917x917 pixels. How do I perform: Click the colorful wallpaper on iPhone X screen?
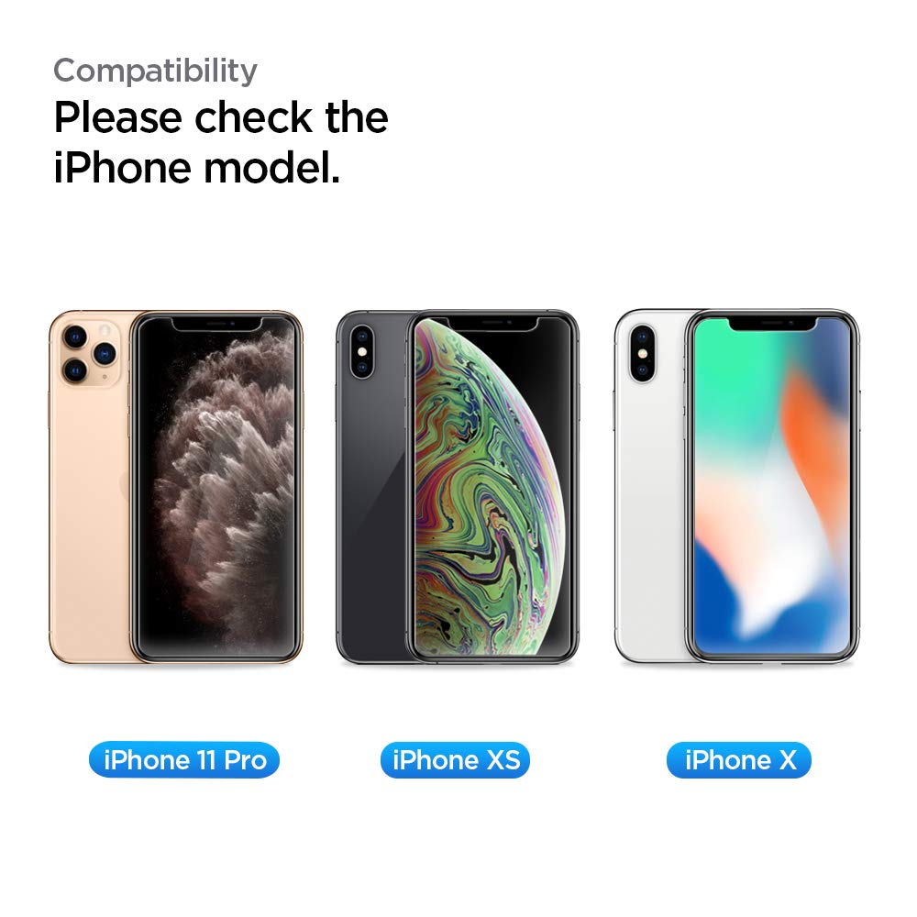[x=772, y=485]
